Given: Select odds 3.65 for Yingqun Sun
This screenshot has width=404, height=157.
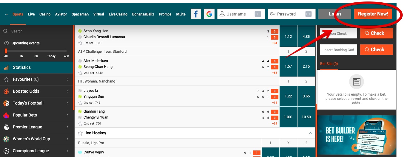Looking at the screenshot, I should pyautogui.click(x=306, y=96).
